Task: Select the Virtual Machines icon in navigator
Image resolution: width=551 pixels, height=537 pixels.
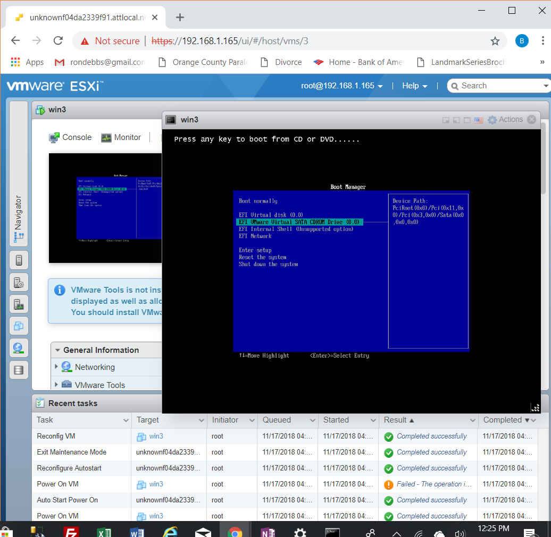Action: point(19,326)
